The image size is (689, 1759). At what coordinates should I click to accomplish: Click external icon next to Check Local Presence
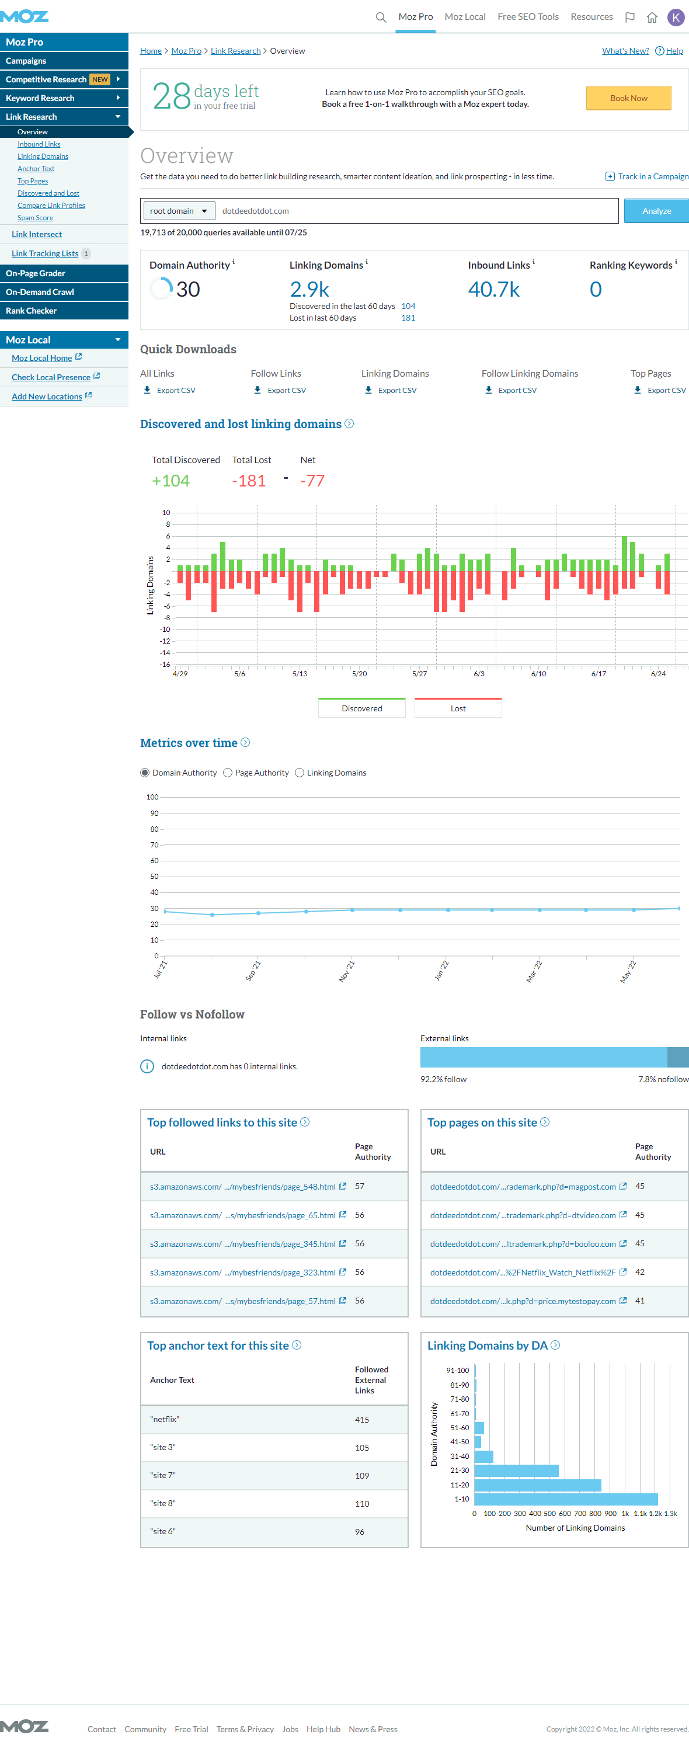tap(96, 376)
